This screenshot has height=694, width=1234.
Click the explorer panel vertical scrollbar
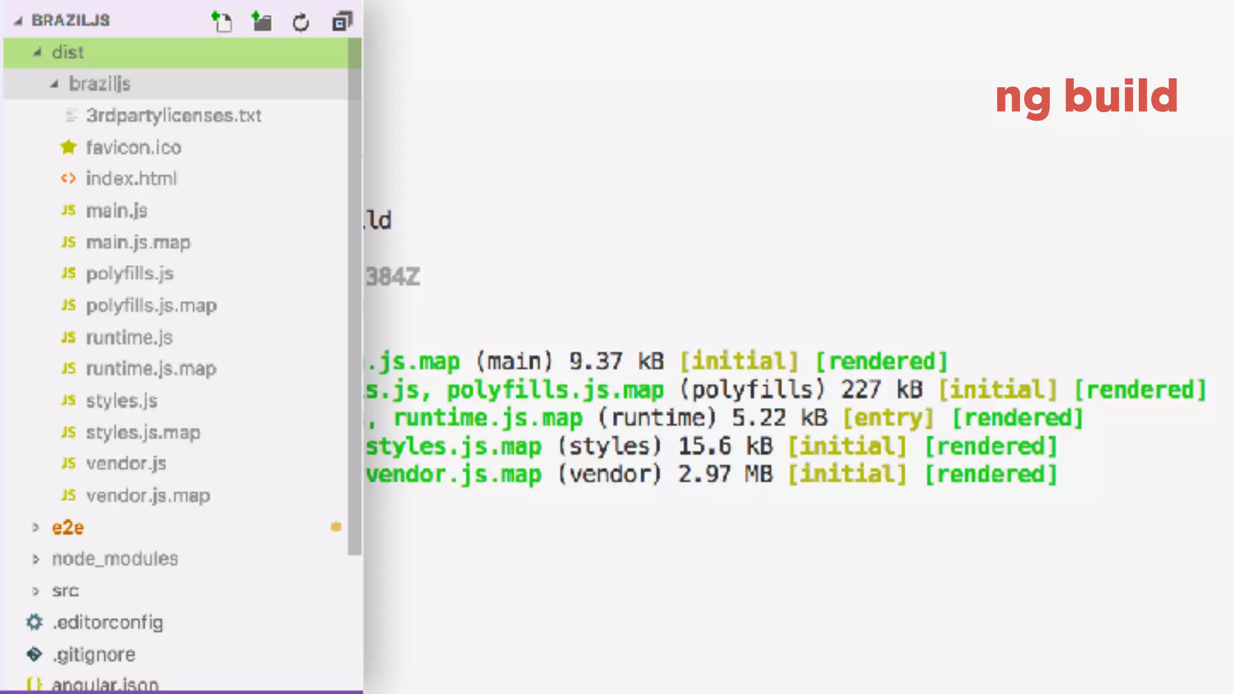point(355,296)
